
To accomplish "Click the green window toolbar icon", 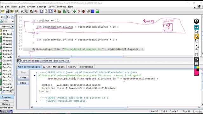I will point(97,11).
